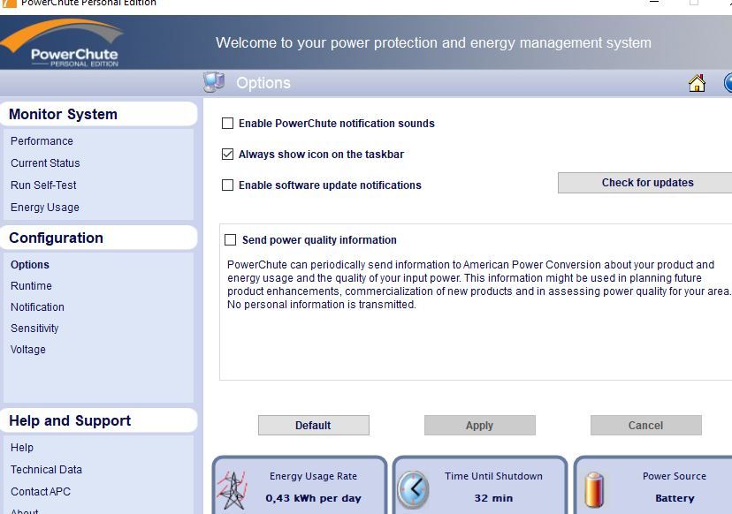This screenshot has width=732, height=514.
Task: Click the 0,43 kWh per day value
Action: tap(313, 498)
